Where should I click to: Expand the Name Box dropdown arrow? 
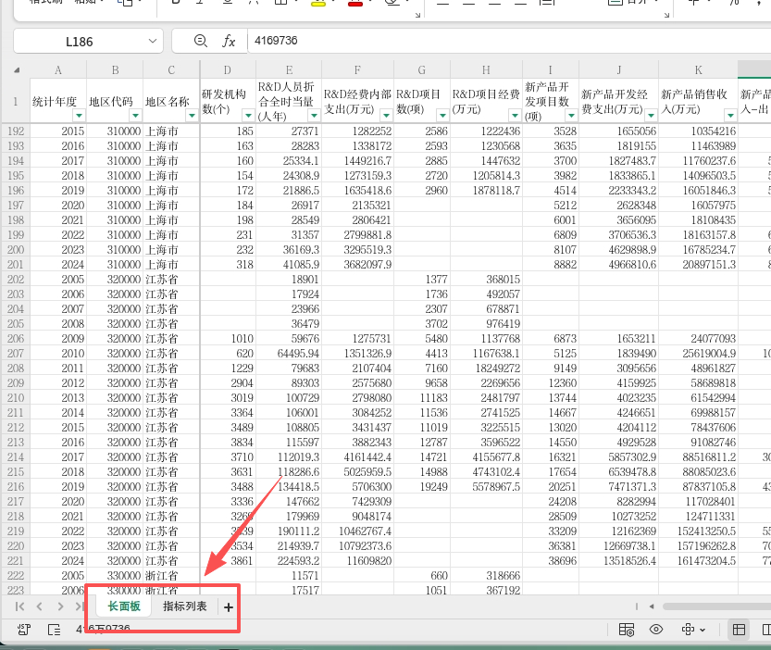[x=153, y=41]
